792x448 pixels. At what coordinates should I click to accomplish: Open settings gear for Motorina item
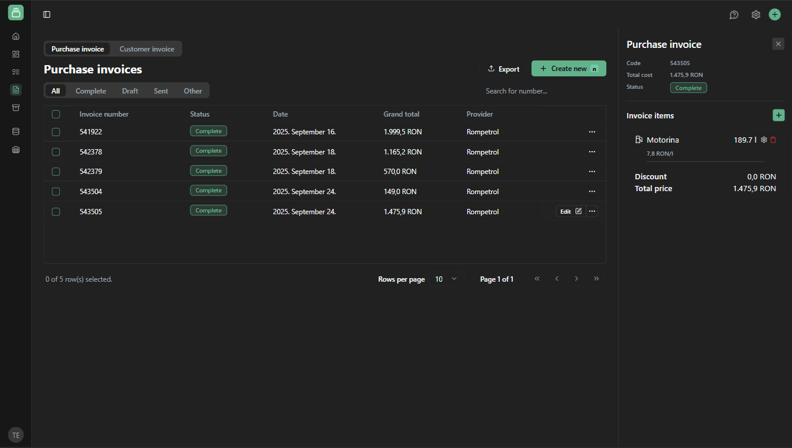tap(764, 140)
